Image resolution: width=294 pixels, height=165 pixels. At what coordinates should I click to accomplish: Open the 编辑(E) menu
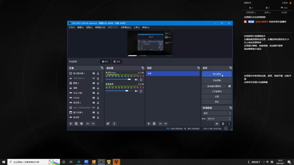[80, 27]
